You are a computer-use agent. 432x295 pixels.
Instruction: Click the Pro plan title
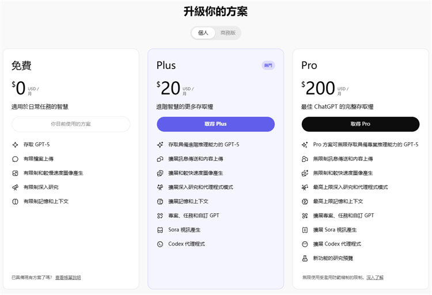[x=309, y=66]
